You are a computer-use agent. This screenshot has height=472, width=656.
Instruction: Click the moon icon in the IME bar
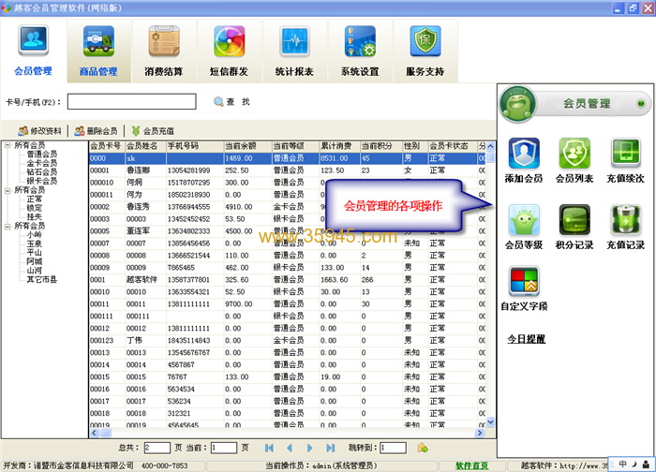point(634,464)
